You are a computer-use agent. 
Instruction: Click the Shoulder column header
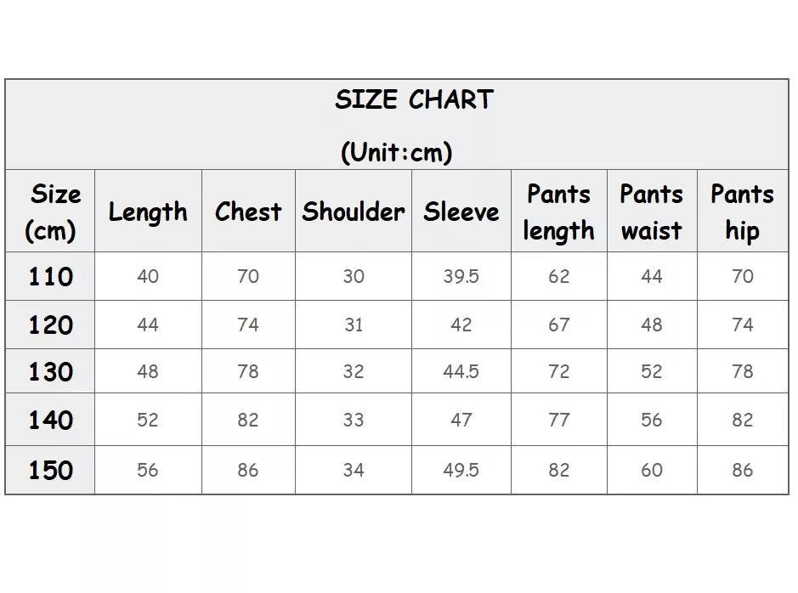[354, 211]
